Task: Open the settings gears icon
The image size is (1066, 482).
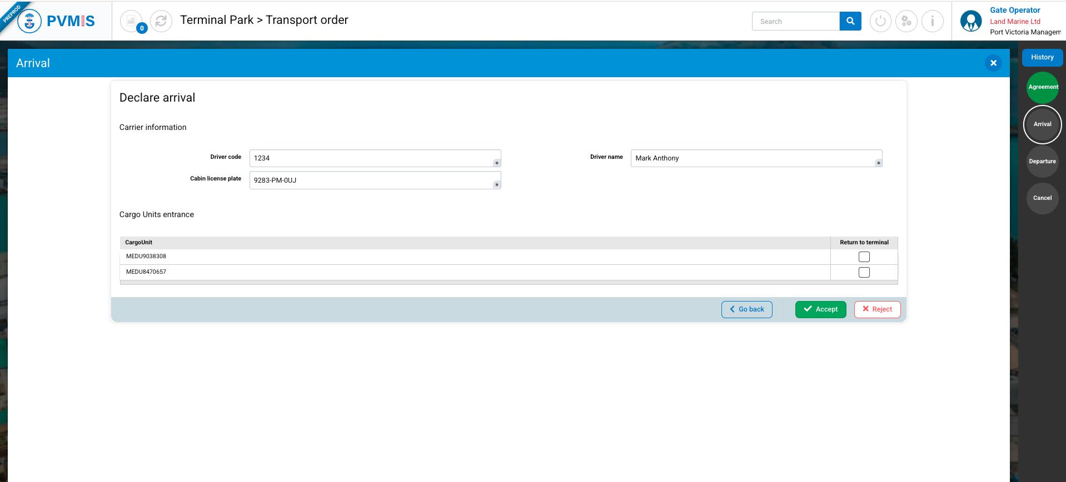Action: click(906, 21)
